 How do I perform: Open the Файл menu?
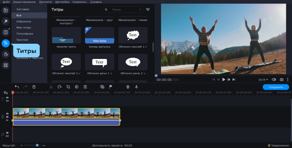[6, 2]
